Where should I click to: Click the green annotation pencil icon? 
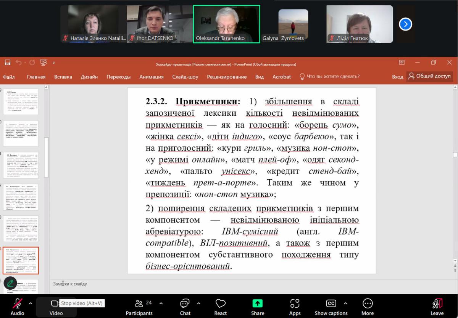[x=10, y=283]
